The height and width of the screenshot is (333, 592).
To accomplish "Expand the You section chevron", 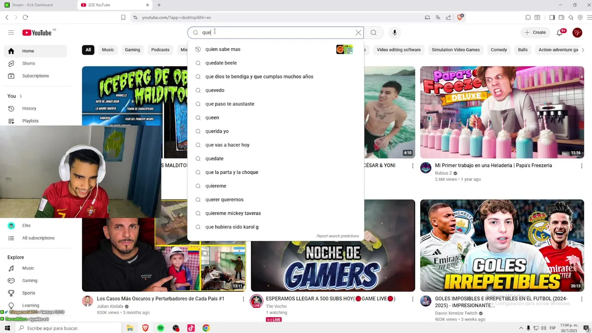I will tap(20, 96).
